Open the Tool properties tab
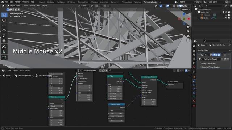Image resolution: width=232 pixels, height=130 pixels. pyautogui.click(x=194, y=46)
